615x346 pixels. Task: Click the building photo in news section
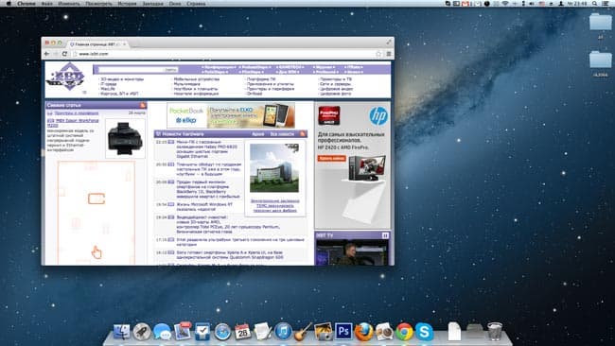[x=274, y=167]
